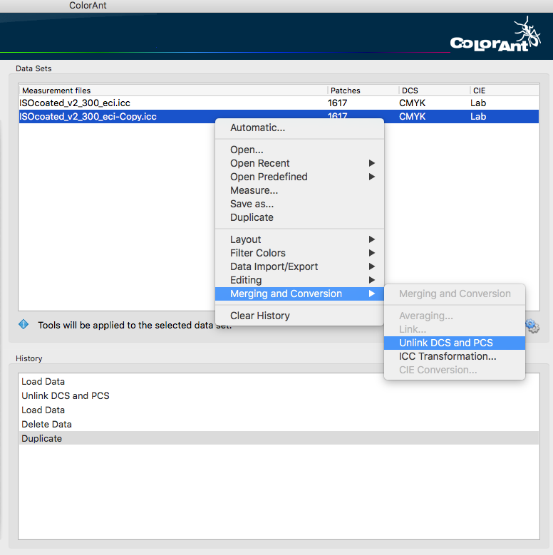Expand the Open Recent submenu
Image resolution: width=553 pixels, height=555 pixels.
tap(299, 163)
